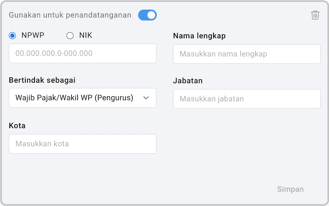Open the Bertindak sebagai dropdown
This screenshot has height=206, width=329.
pos(83,98)
